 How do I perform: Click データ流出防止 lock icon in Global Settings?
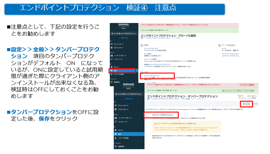point(220,45)
